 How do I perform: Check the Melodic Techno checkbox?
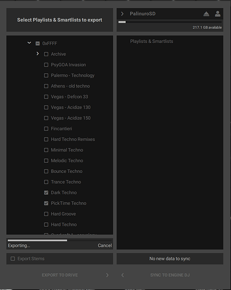coord(46,161)
